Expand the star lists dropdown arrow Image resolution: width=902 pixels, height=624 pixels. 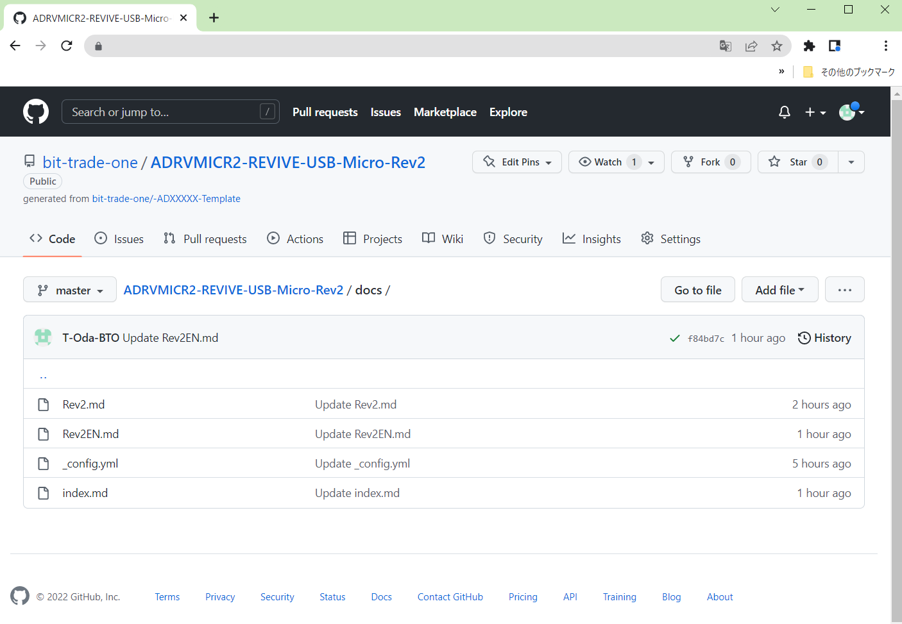point(851,162)
